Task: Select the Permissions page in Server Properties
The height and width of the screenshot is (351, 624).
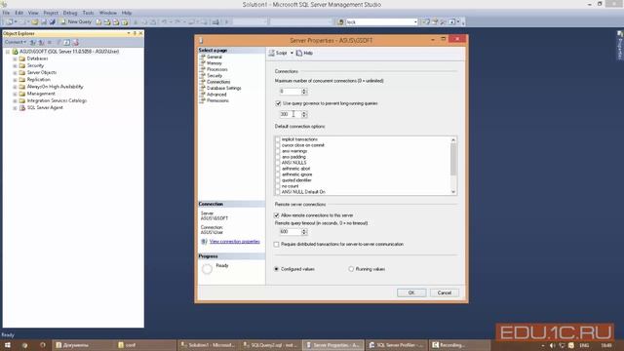Action: 217,100
